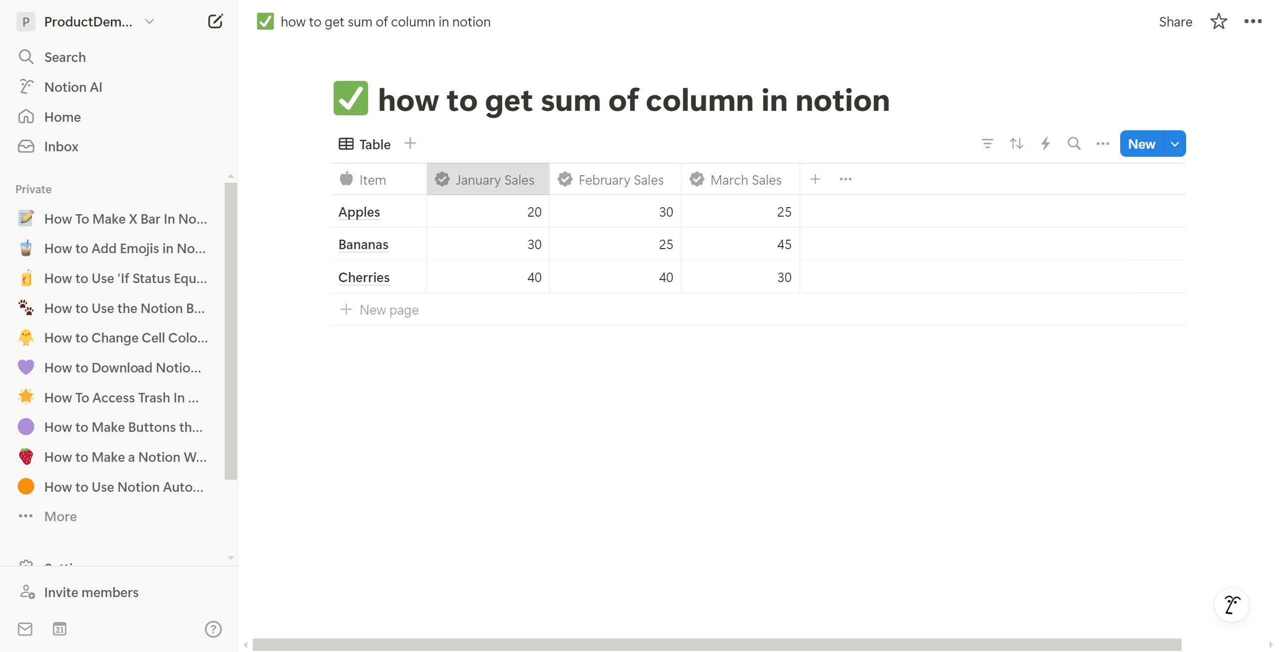Click the horizontal scrollbar at page bottom
This screenshot has width=1279, height=652.
pos(717,645)
